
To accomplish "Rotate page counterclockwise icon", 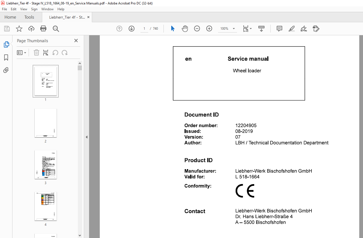I will coord(55,52).
